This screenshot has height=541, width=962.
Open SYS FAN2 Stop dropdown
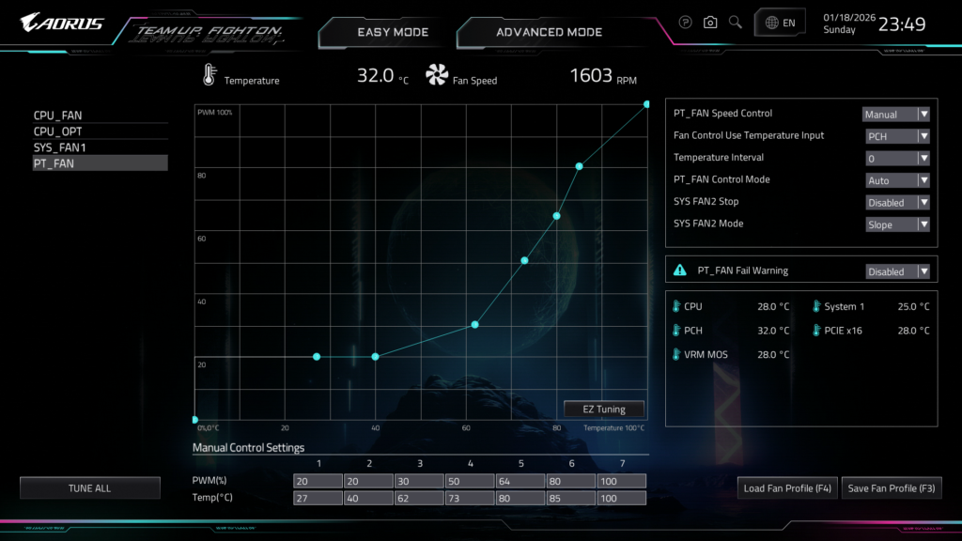pyautogui.click(x=896, y=202)
